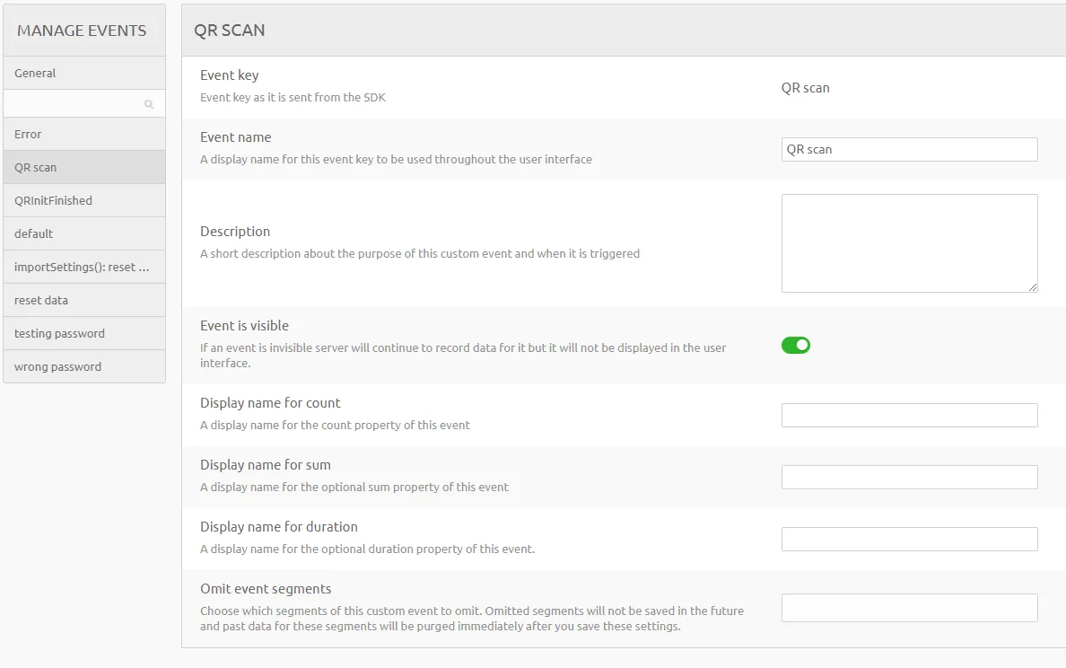
Task: Click the Manage Events sidebar header
Action: pyautogui.click(x=83, y=31)
